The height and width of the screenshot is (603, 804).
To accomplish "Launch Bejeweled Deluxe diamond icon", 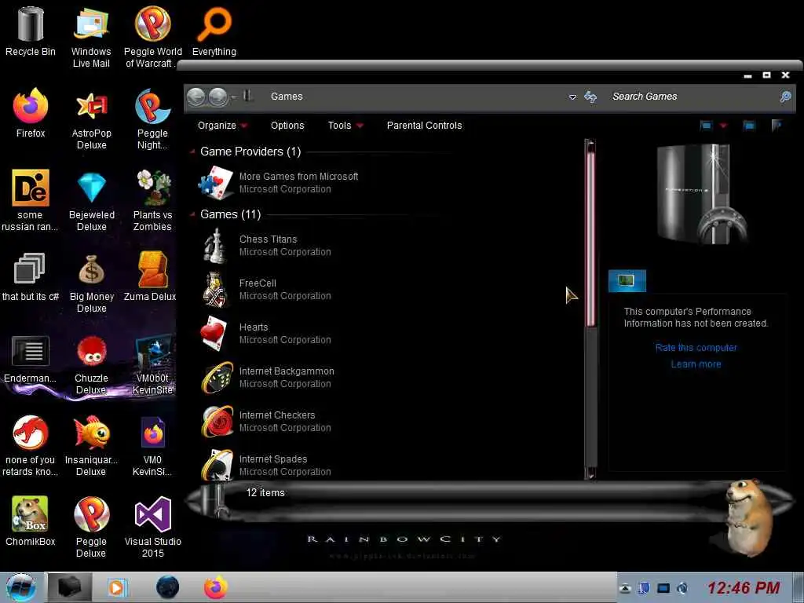I will click(x=91, y=188).
